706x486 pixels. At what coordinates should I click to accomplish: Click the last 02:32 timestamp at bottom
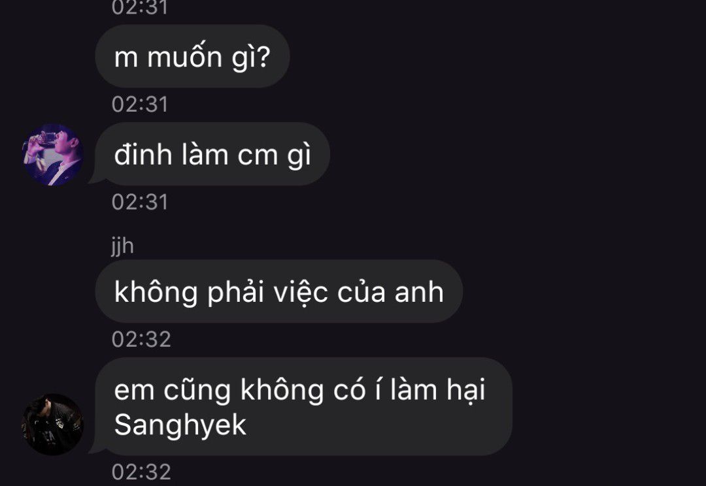[x=141, y=472]
